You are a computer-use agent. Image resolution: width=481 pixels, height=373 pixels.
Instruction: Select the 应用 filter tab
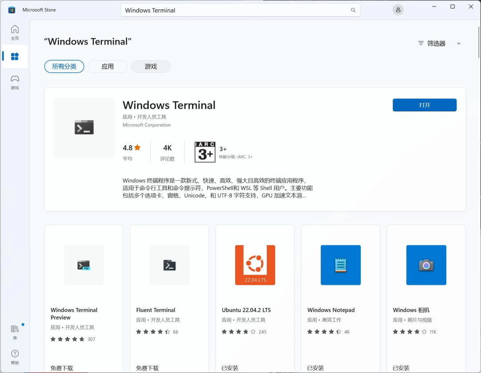[x=107, y=66]
